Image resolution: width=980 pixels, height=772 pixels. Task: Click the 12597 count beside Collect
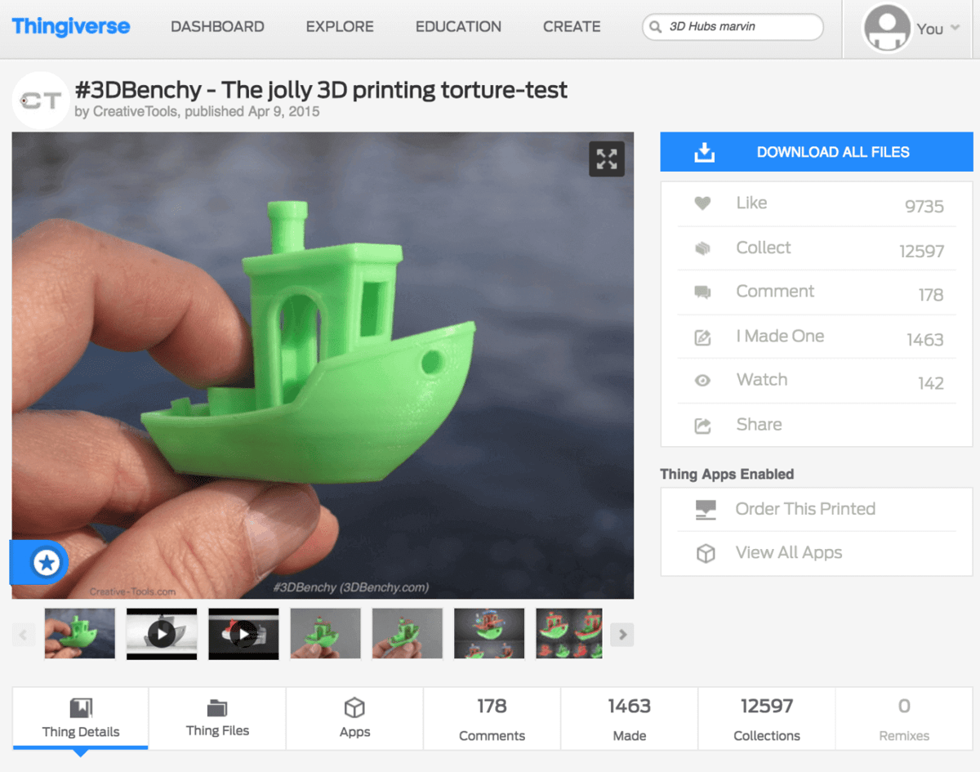(922, 252)
